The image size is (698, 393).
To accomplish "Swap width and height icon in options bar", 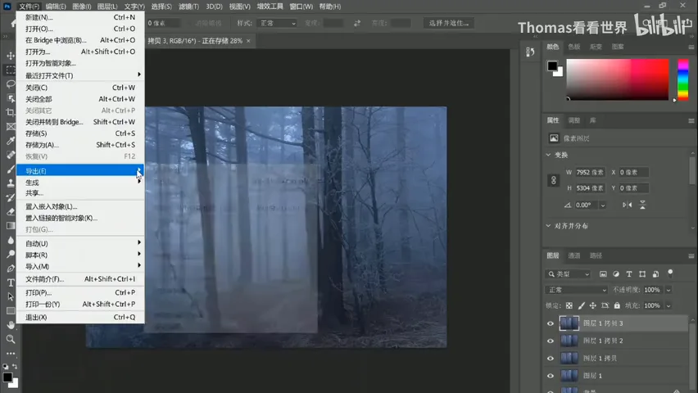I will point(357,23).
